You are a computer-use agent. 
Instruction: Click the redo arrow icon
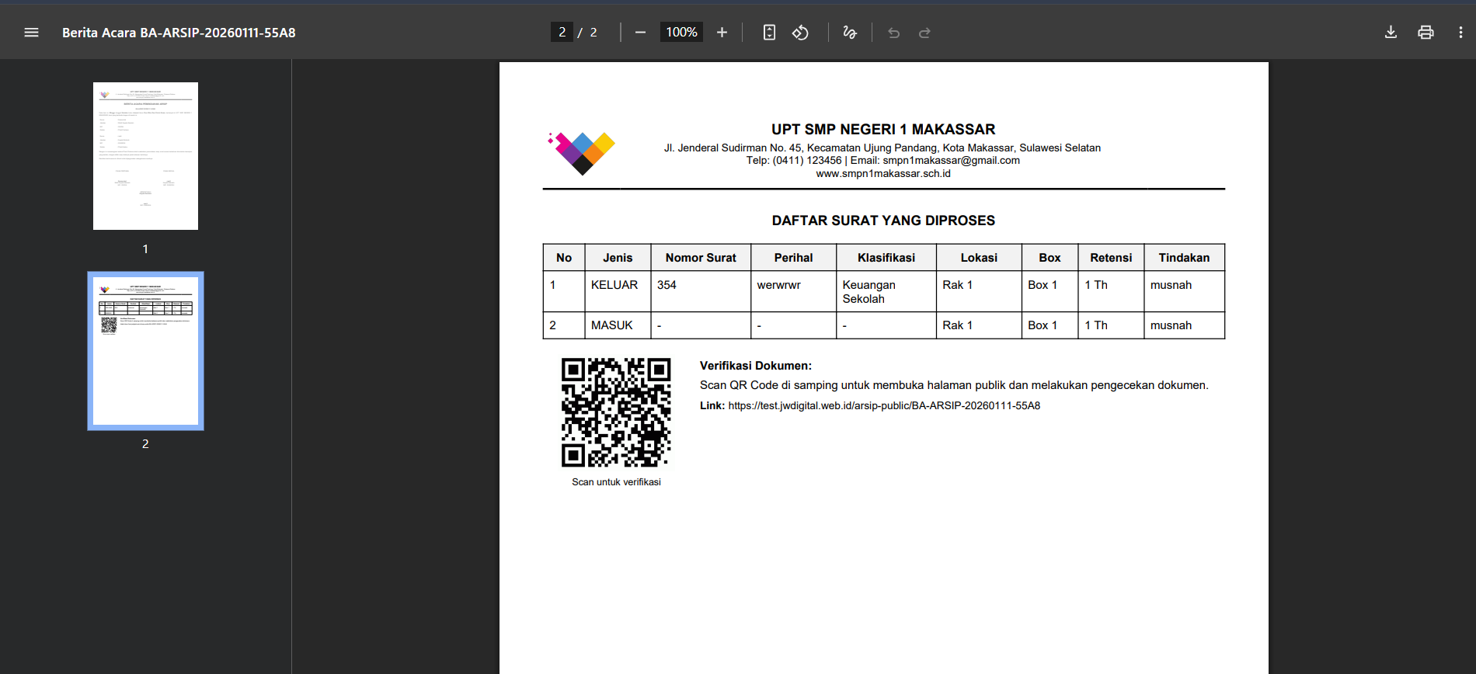(x=924, y=33)
